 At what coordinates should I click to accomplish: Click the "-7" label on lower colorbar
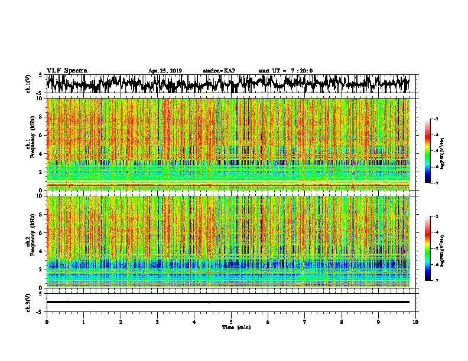[435, 281]
